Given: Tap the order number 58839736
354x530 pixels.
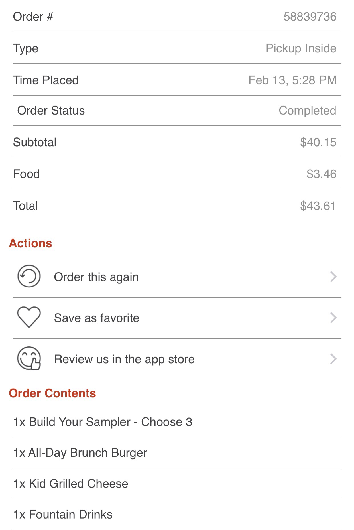Looking at the screenshot, I should click(310, 17).
